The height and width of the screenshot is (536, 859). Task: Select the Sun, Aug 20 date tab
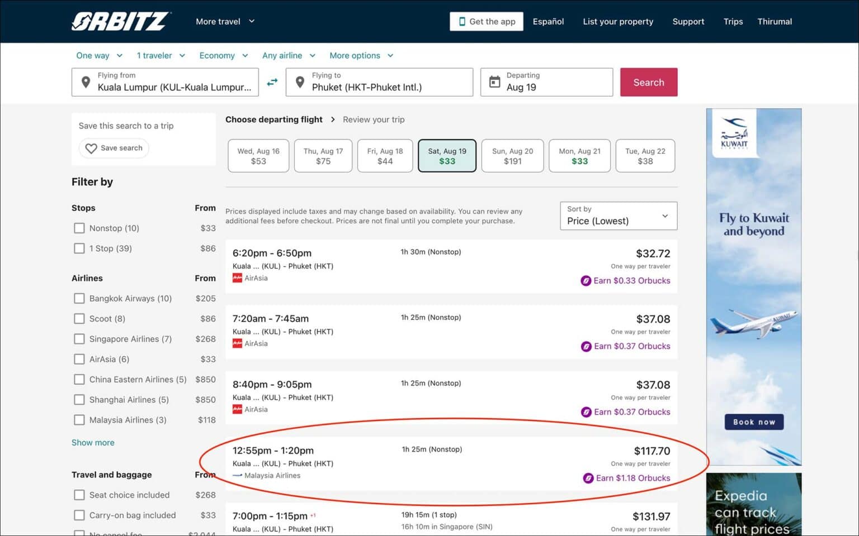coord(512,156)
